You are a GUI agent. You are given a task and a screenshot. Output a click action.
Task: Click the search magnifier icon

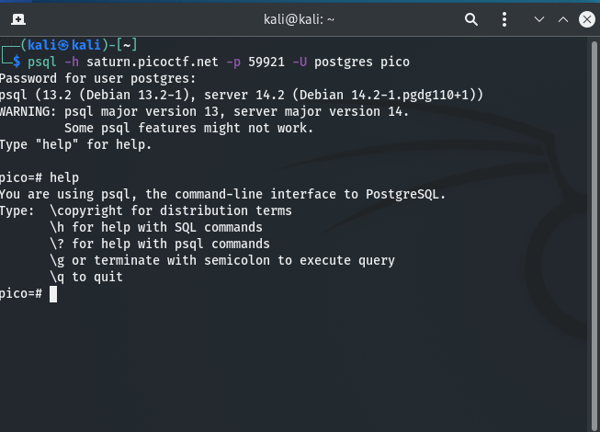pos(471,18)
